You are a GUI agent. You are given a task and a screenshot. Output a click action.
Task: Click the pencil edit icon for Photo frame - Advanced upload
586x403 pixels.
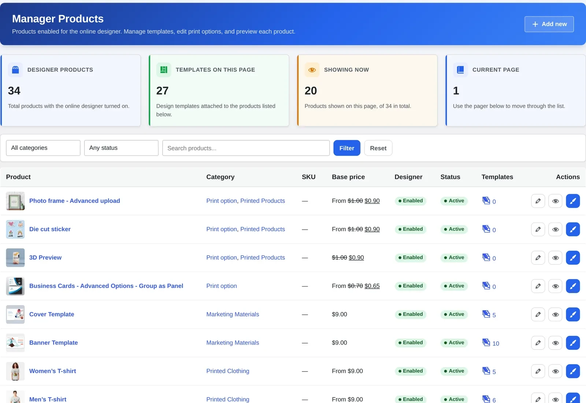pyautogui.click(x=538, y=201)
